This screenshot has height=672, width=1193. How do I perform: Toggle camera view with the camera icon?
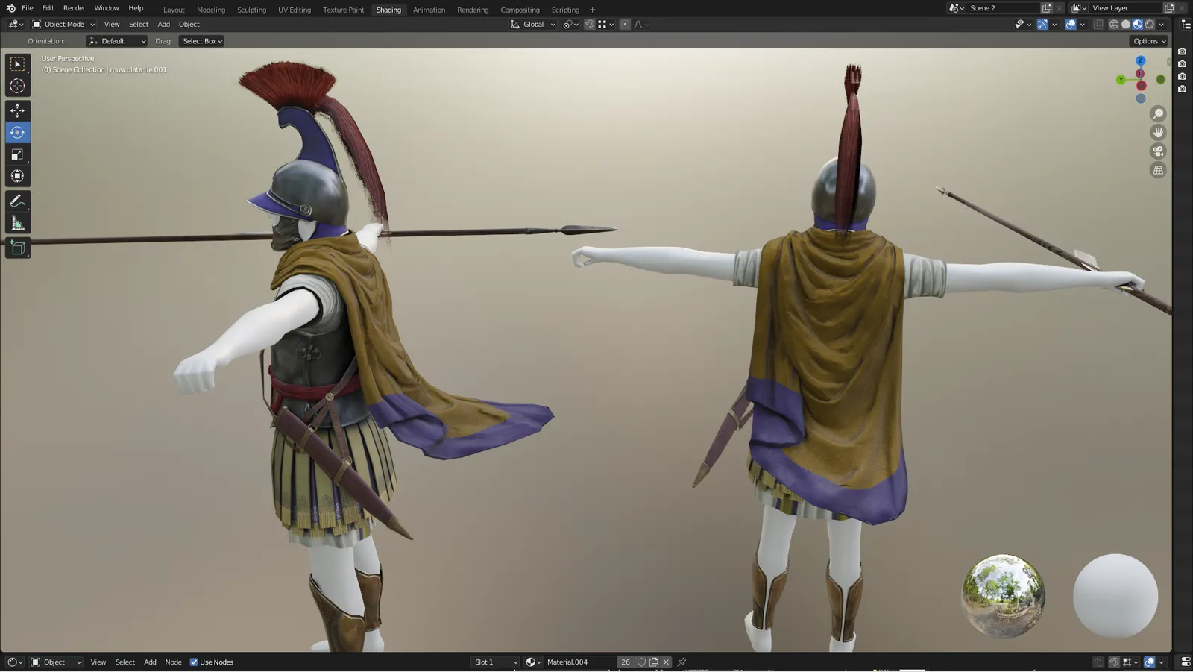1158,151
